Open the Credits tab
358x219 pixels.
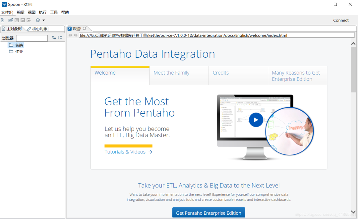click(x=238, y=76)
